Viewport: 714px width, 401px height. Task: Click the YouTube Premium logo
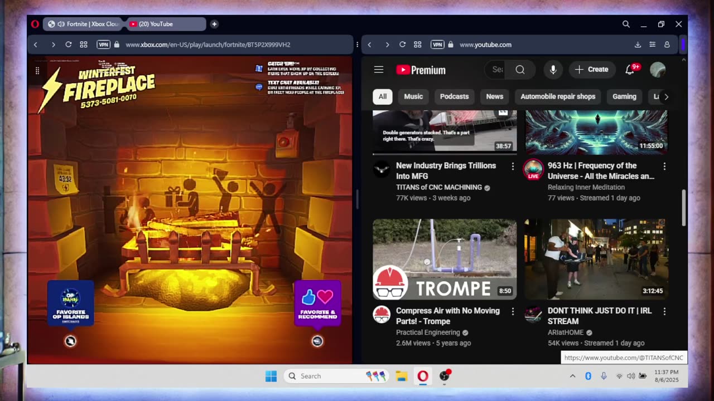pos(421,70)
